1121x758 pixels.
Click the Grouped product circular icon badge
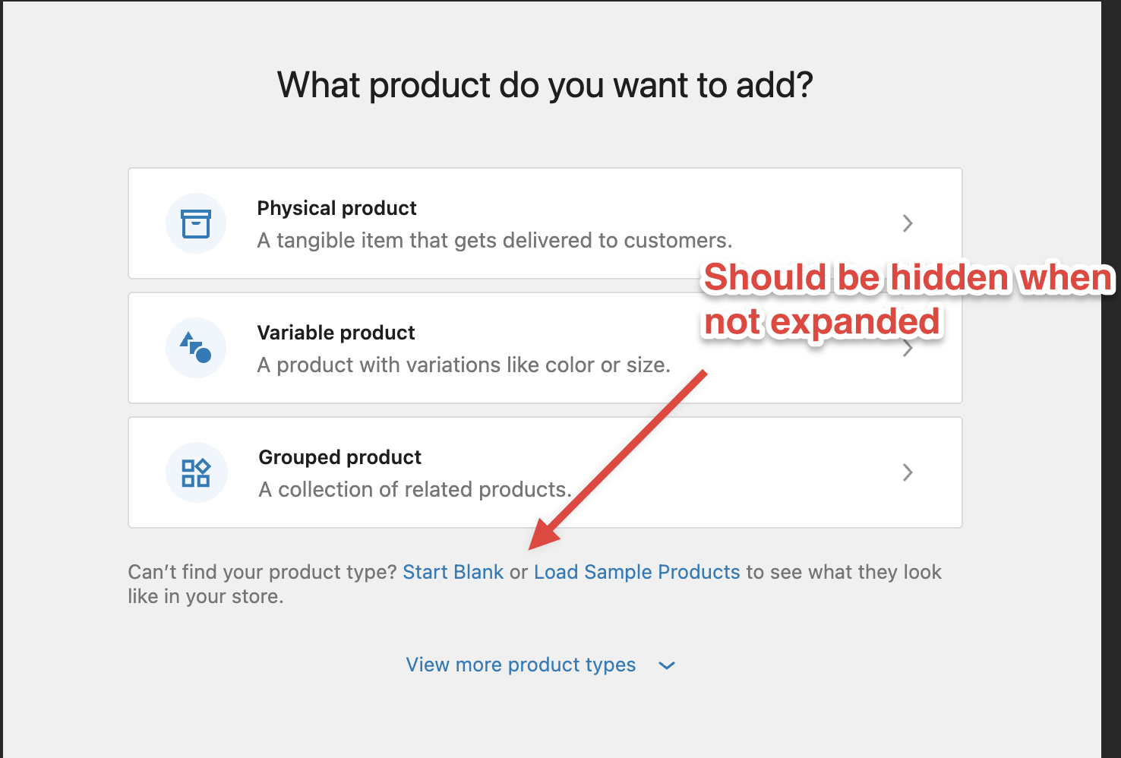(196, 472)
